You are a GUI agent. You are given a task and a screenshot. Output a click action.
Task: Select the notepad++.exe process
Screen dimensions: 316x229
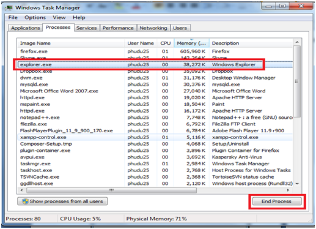[x=155, y=118]
